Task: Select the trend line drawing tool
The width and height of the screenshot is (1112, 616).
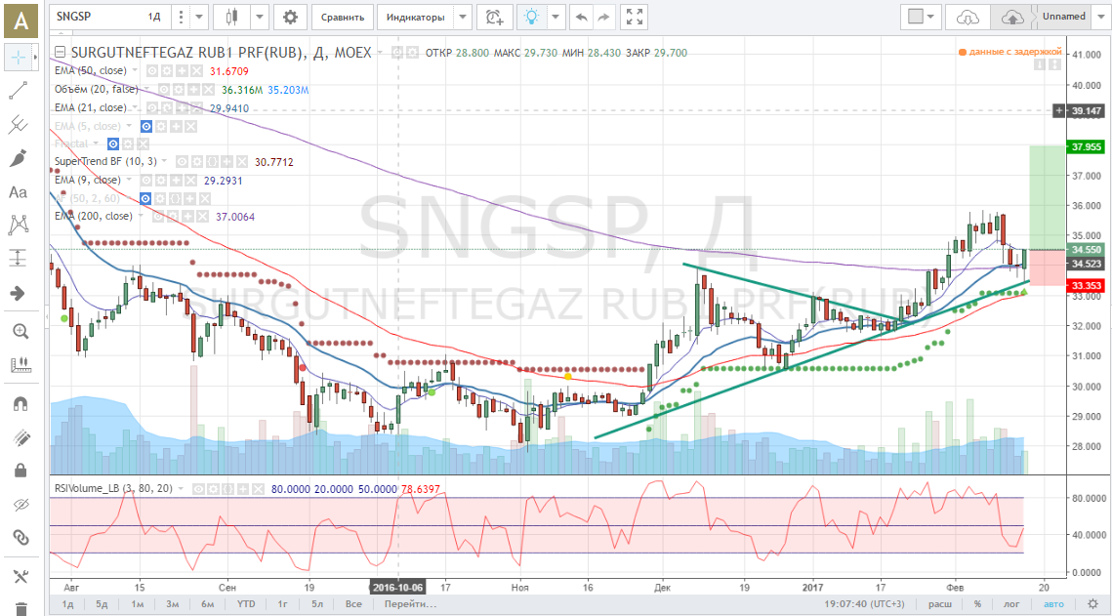Action: pyautogui.click(x=18, y=90)
